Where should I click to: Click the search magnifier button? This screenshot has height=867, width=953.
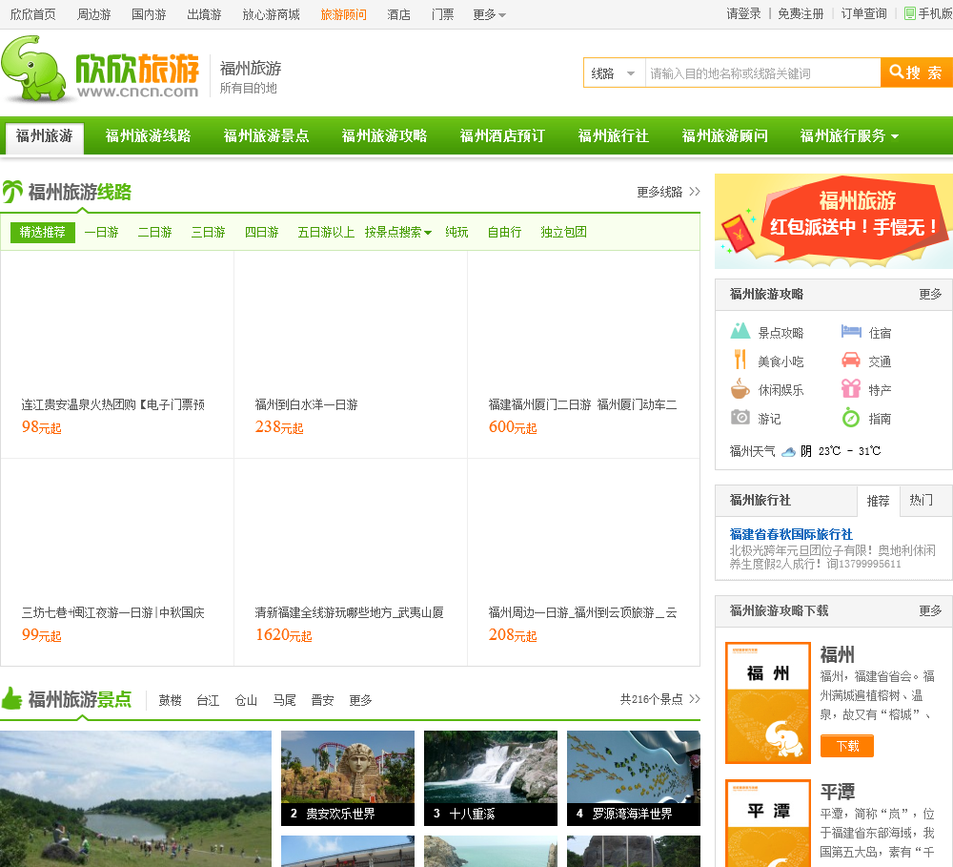(x=916, y=73)
